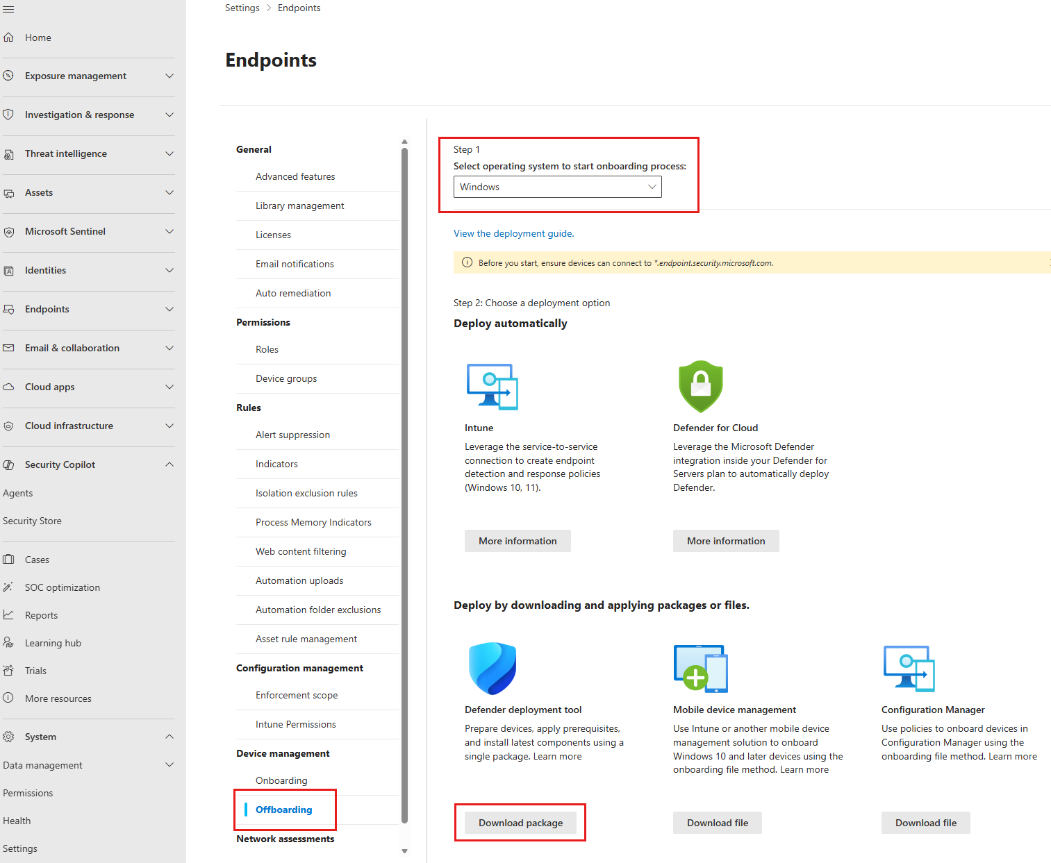The width and height of the screenshot is (1051, 863).
Task: Click the Cloud infrastructure icon
Action: (x=8, y=426)
